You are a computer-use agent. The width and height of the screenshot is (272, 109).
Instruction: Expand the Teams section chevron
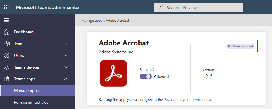66,44
